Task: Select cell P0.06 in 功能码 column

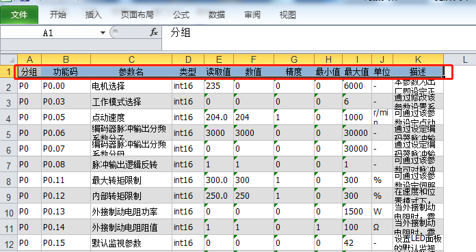Action: (66, 133)
